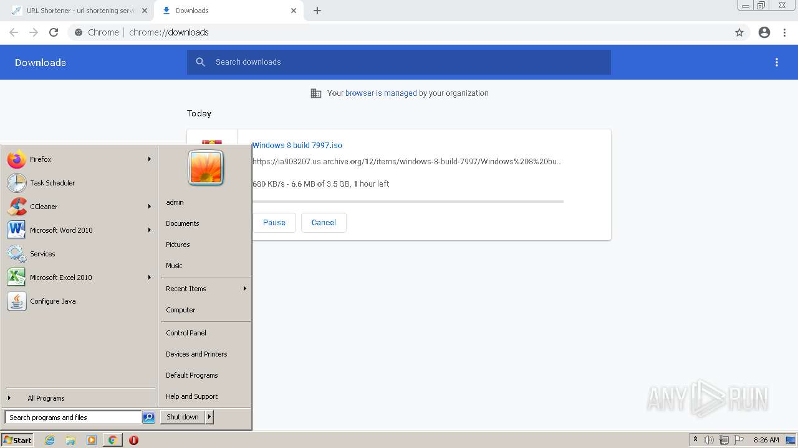Open the 'browser is managed' link
798x448 pixels.
tap(381, 93)
